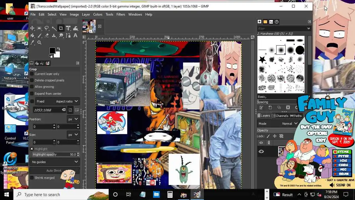355x200 pixels.
Task: Open the Fonts tab icon
Action: [x=271, y=22]
